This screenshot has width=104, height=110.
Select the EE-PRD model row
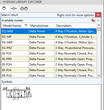49,59
